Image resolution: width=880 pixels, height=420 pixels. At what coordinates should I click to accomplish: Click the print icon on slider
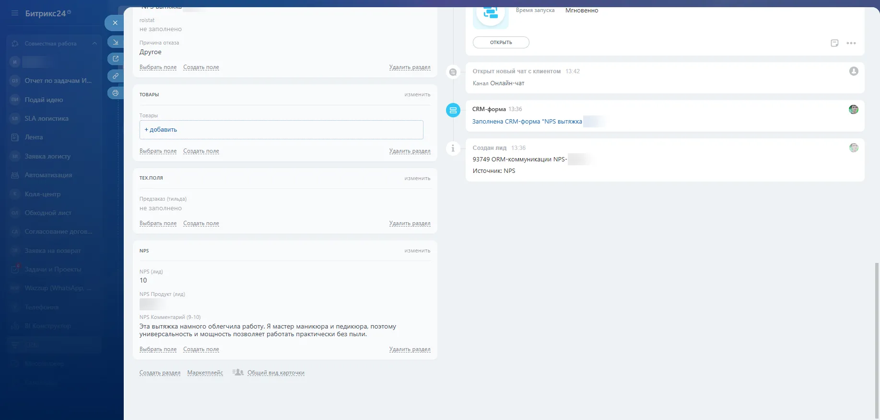tap(115, 93)
